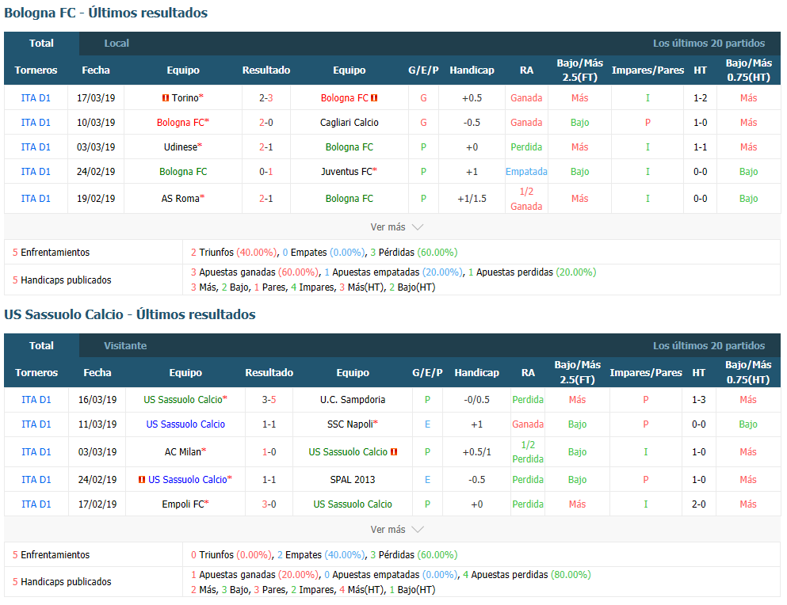Click 3 Apuestas ganadas (60.00%) summary
This screenshot has height=605, width=787.
tap(255, 272)
